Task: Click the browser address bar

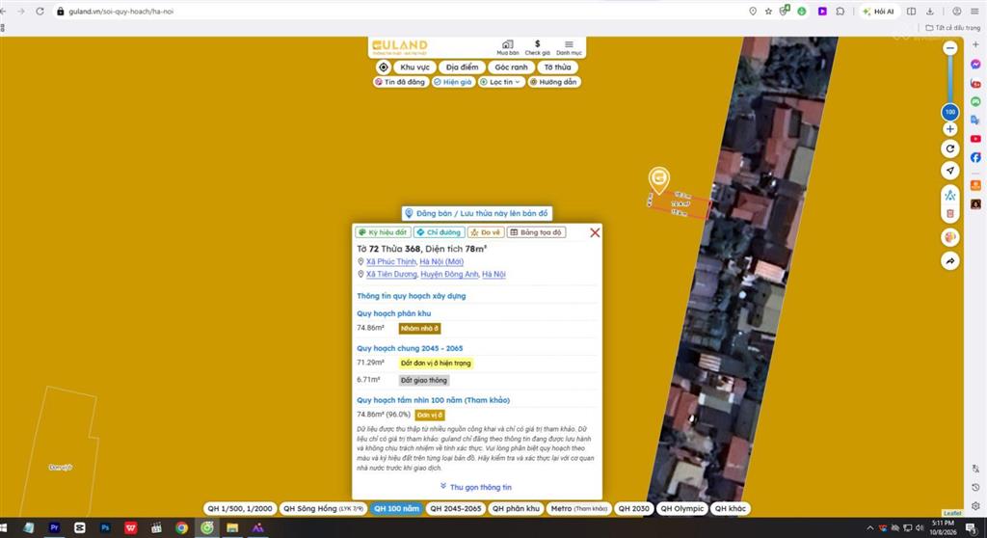Action: 403,12
